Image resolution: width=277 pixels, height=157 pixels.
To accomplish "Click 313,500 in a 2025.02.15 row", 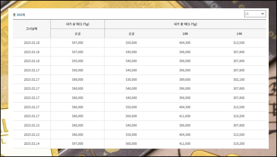I will pyautogui.click(x=239, y=134).
